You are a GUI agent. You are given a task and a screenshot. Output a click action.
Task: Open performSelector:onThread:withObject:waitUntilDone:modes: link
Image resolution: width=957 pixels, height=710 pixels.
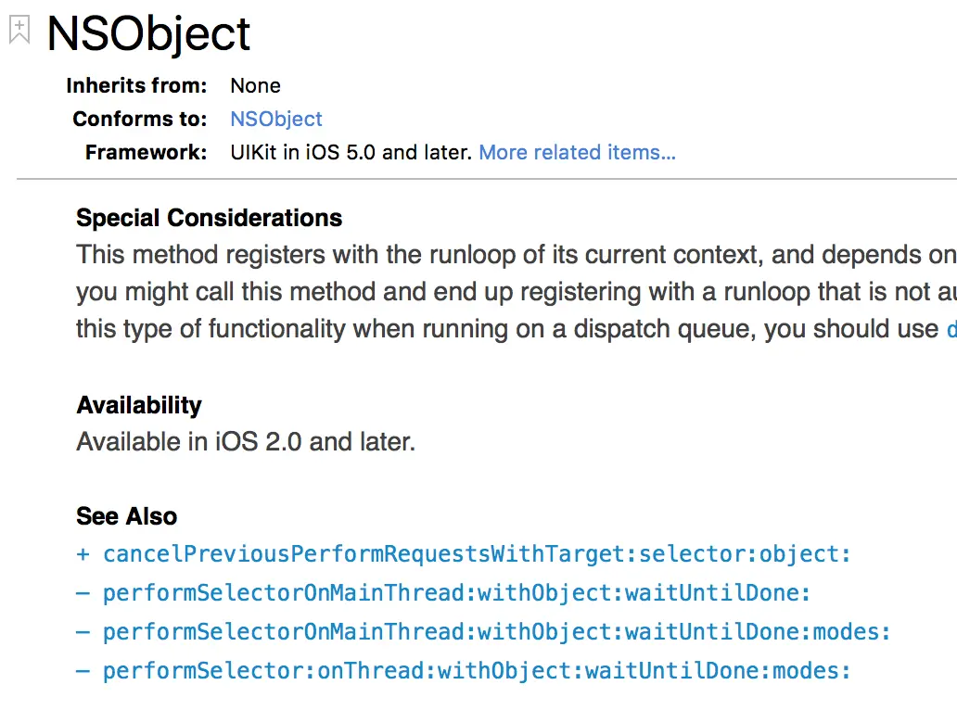(476, 671)
